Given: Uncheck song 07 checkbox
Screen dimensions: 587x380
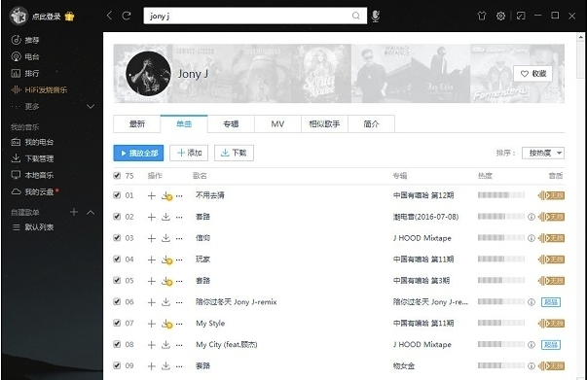Looking at the screenshot, I should 117,323.
